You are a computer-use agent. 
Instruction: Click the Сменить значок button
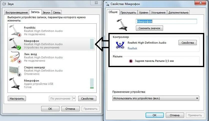point(149,28)
